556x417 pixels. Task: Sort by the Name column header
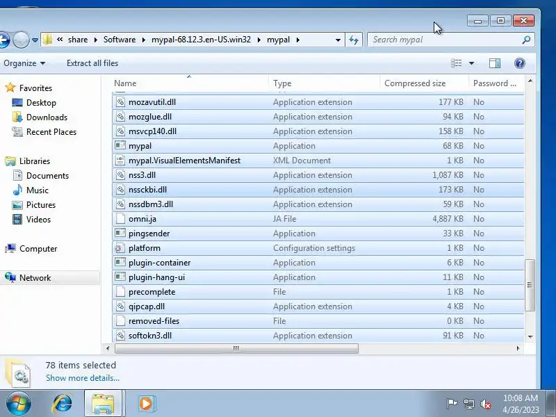coord(190,83)
